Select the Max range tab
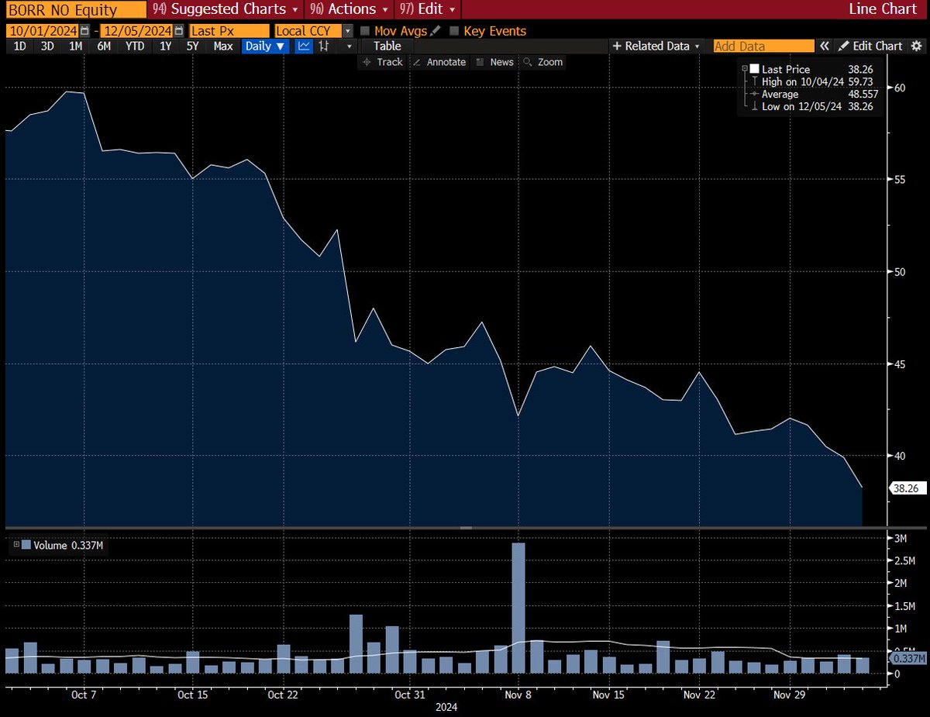The image size is (930, 717). coord(223,47)
